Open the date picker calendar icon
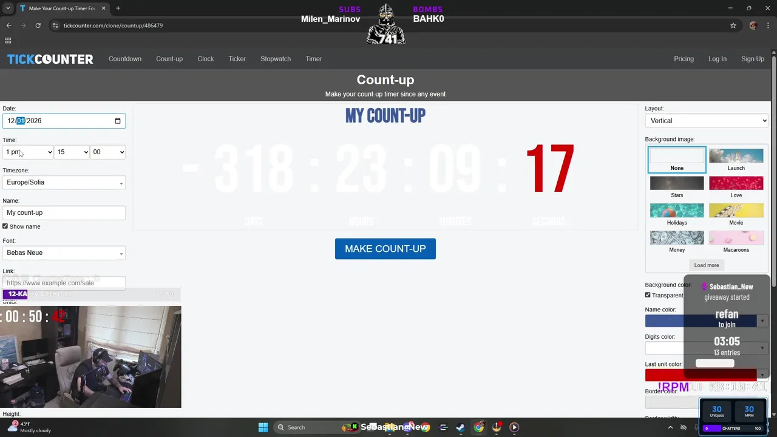The height and width of the screenshot is (437, 777). click(x=118, y=121)
